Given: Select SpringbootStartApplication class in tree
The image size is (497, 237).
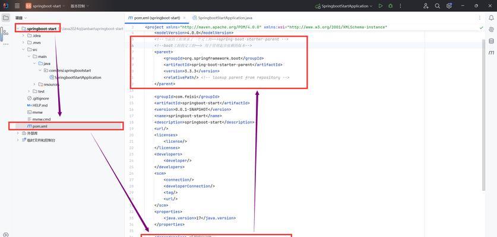Looking at the screenshot, I should click(75, 78).
